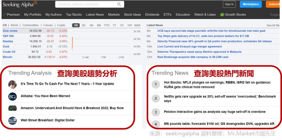This screenshot has width=282, height=140.
Task: Open avatar beside Amazon Undervalued article
Action: pyautogui.click(x=12, y=108)
